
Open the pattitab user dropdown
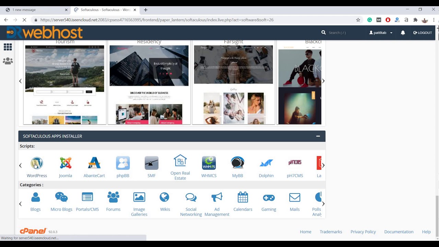pyautogui.click(x=381, y=33)
